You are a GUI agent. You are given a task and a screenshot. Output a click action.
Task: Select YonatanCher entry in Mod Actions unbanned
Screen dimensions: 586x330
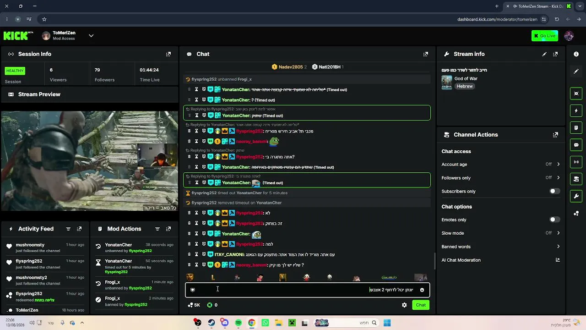click(135, 248)
